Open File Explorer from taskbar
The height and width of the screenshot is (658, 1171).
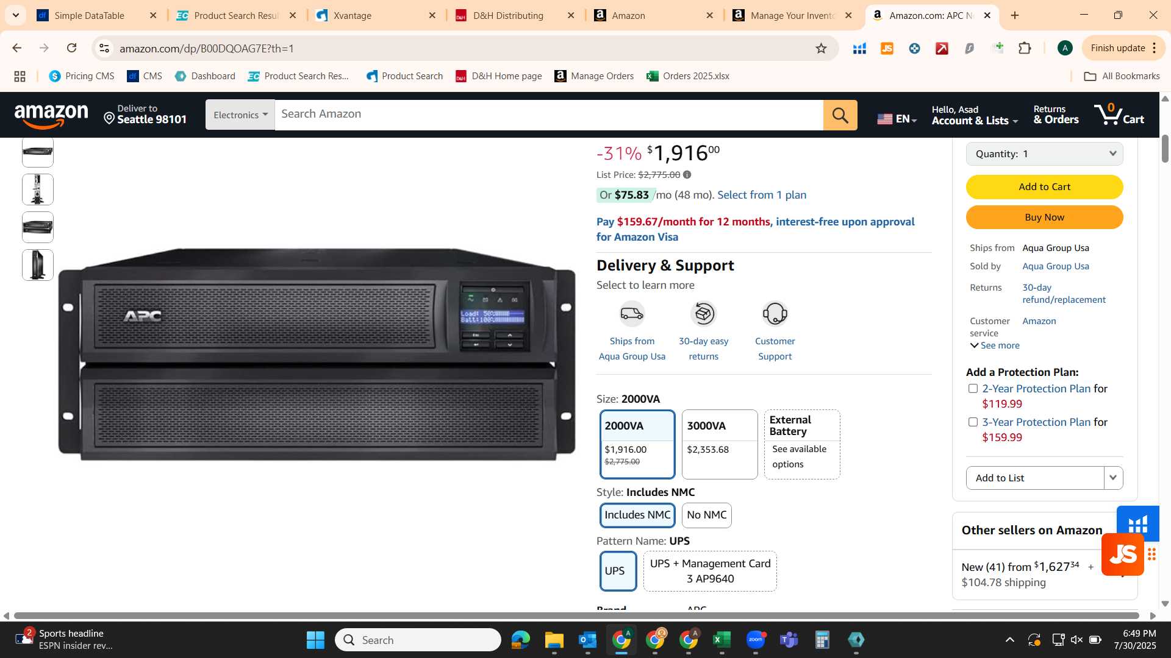coord(554,640)
